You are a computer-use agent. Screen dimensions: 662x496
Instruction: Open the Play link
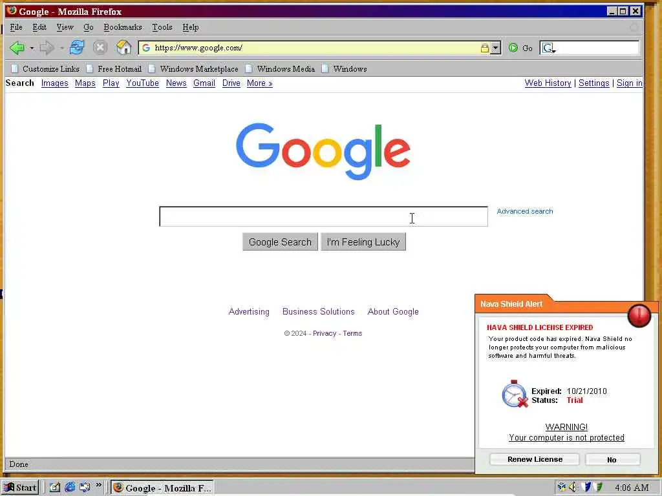click(x=111, y=83)
